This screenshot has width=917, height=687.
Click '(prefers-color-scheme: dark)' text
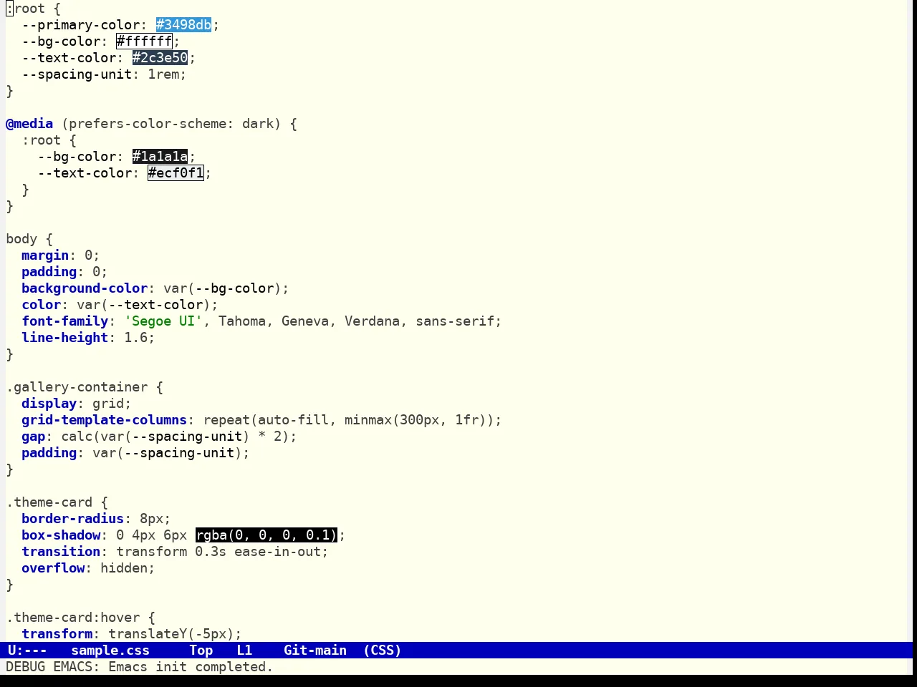pos(171,124)
